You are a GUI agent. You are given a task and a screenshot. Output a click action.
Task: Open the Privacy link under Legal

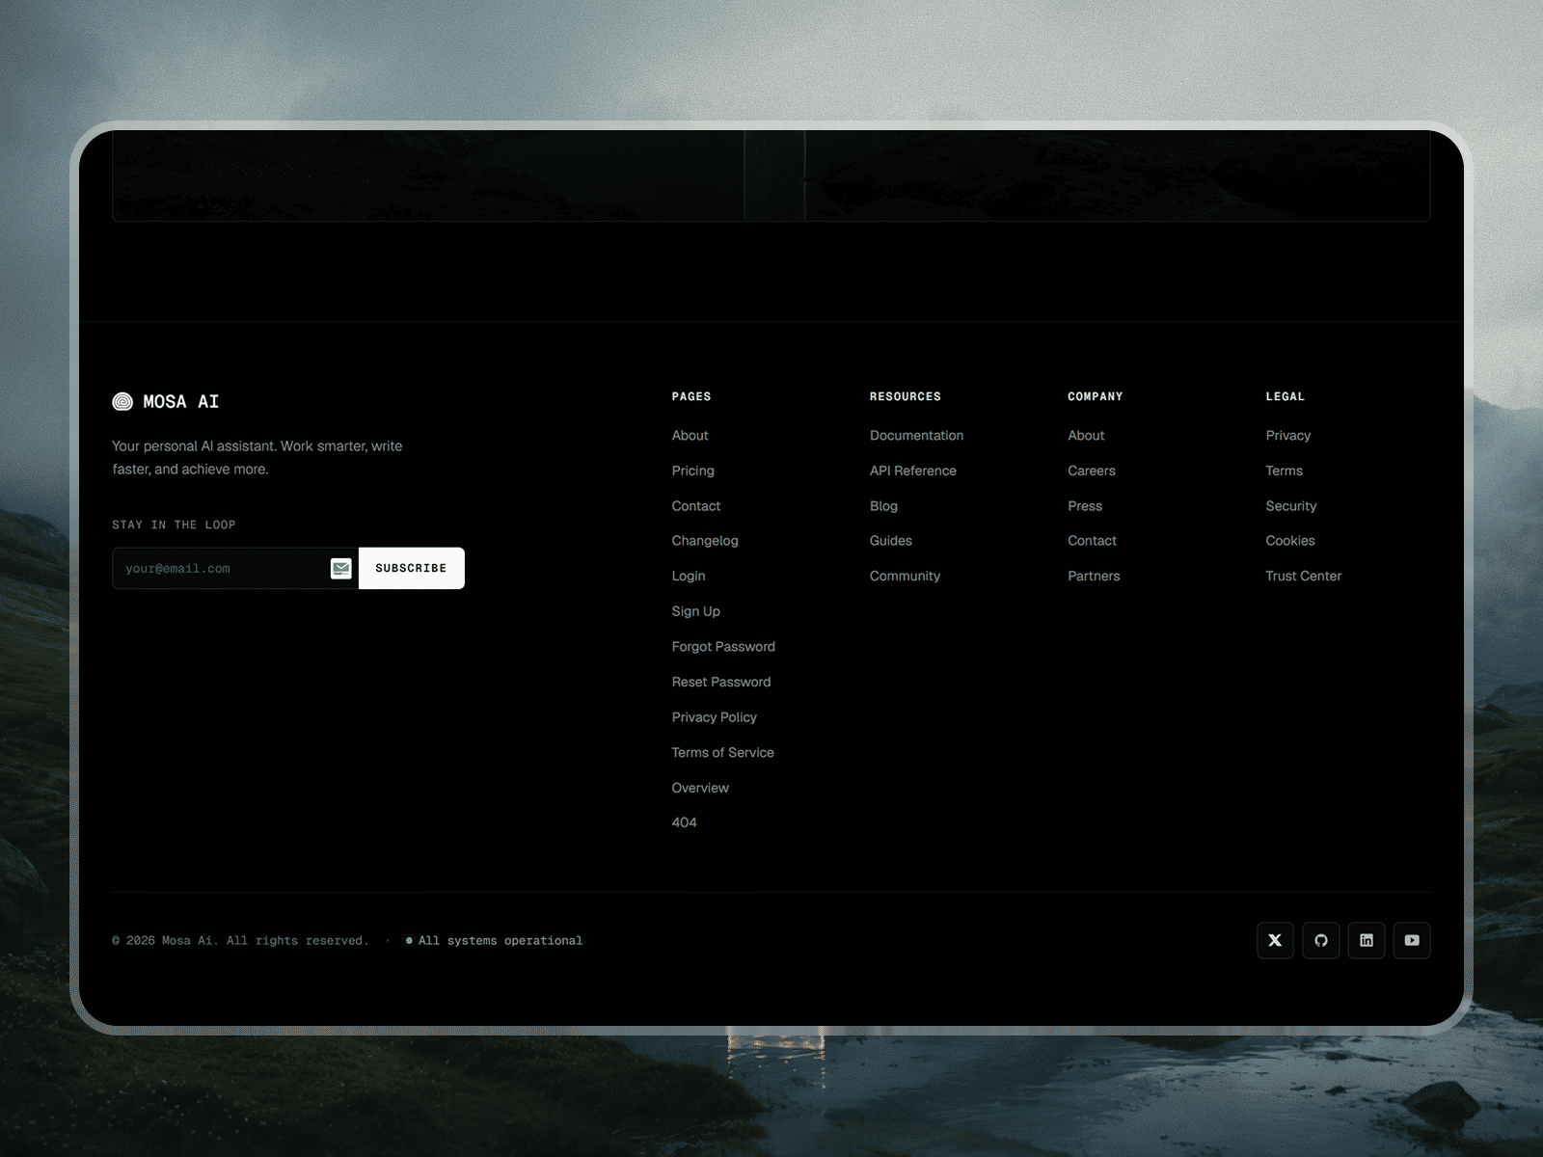pos(1288,436)
